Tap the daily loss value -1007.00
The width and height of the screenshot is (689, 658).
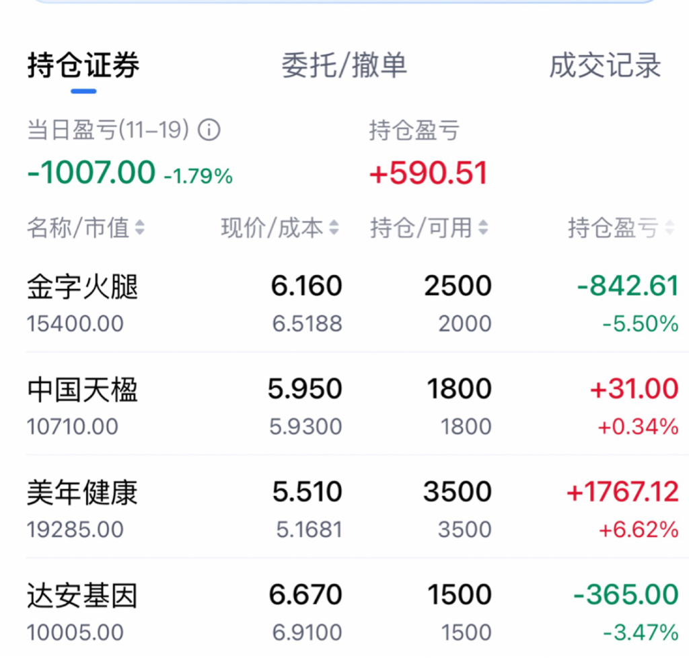tap(92, 172)
